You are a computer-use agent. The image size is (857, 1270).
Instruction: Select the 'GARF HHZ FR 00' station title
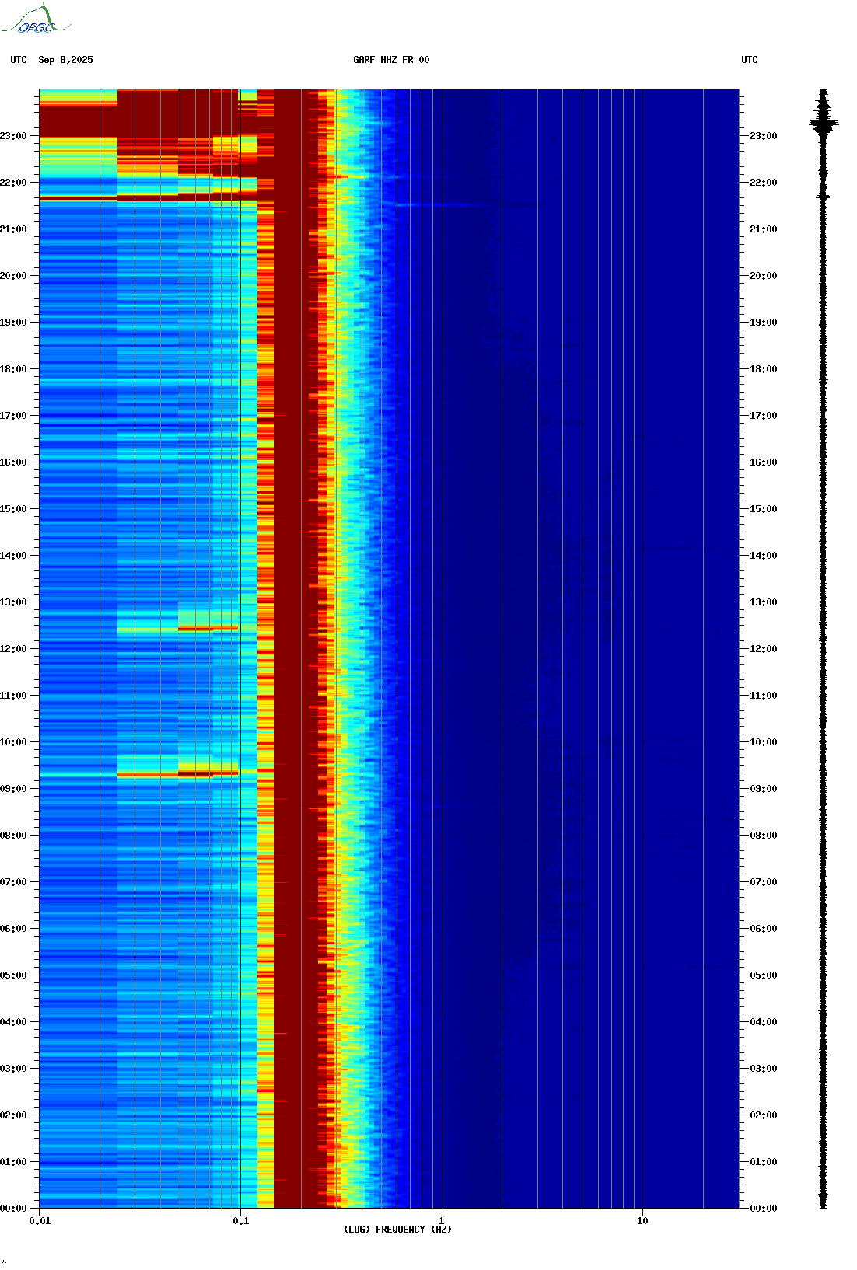tap(391, 60)
